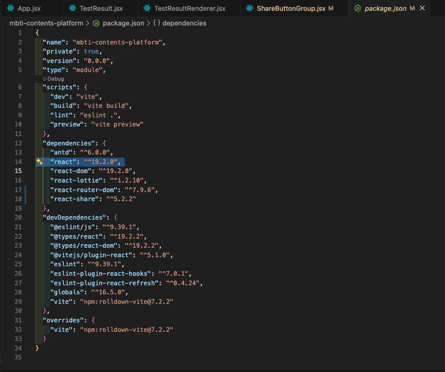This screenshot has width=445, height=372.
Task: Click the sparkle code action icon on line 14
Action: click(x=40, y=162)
